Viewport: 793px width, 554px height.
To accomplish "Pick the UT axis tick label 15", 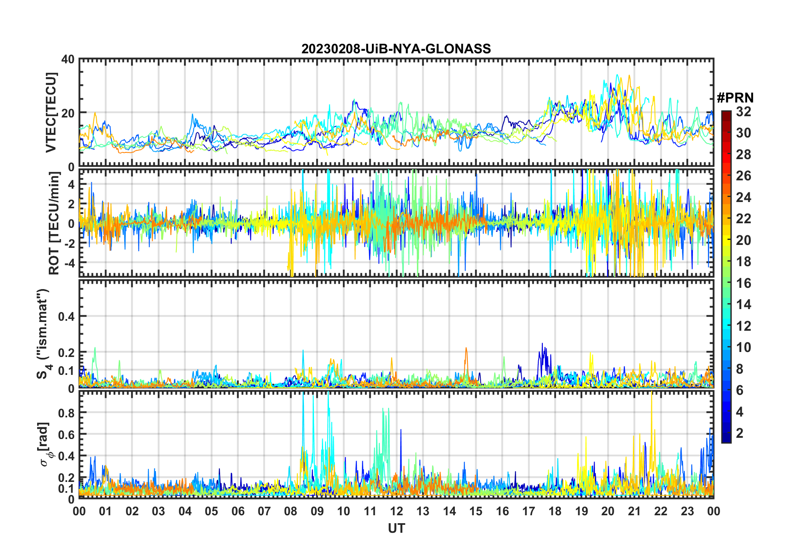I will [x=476, y=511].
